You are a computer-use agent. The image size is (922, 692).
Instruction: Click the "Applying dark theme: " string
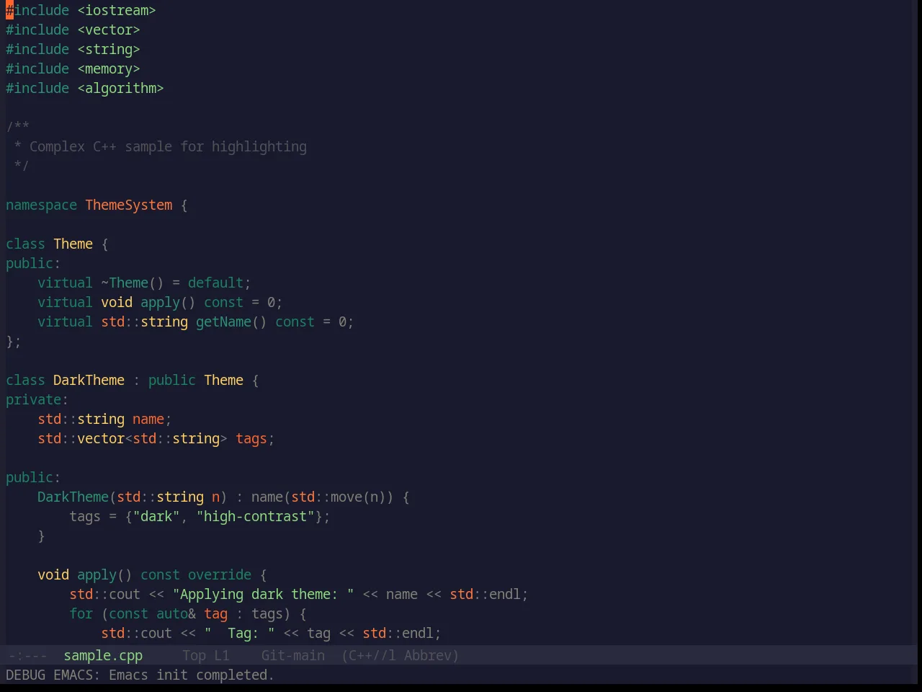(x=263, y=594)
